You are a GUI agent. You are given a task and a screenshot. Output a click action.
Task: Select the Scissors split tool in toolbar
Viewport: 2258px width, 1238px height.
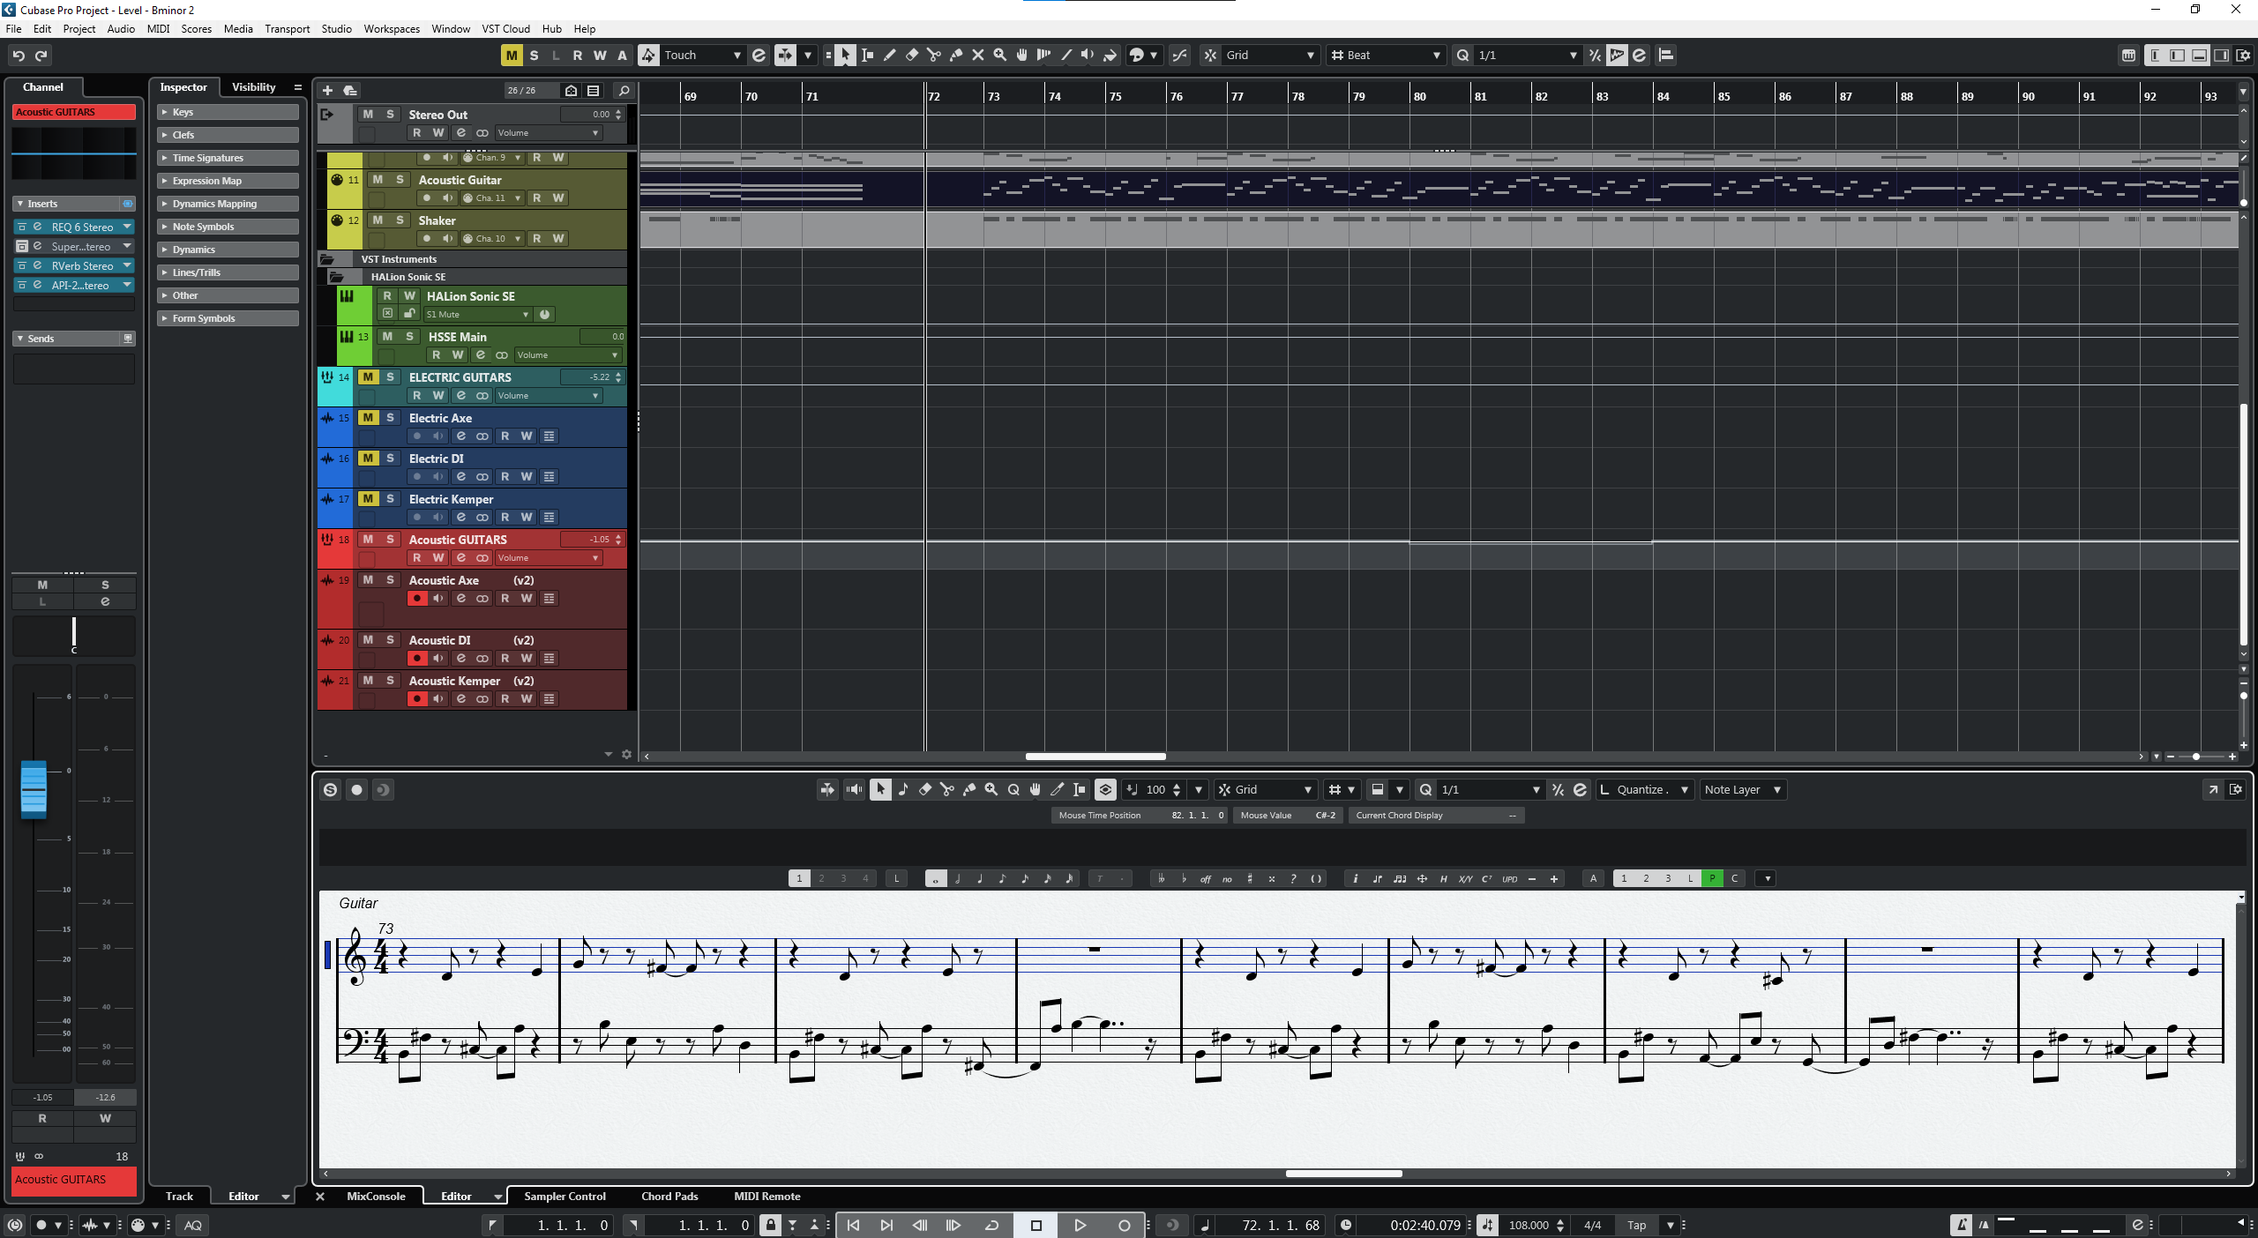(934, 55)
